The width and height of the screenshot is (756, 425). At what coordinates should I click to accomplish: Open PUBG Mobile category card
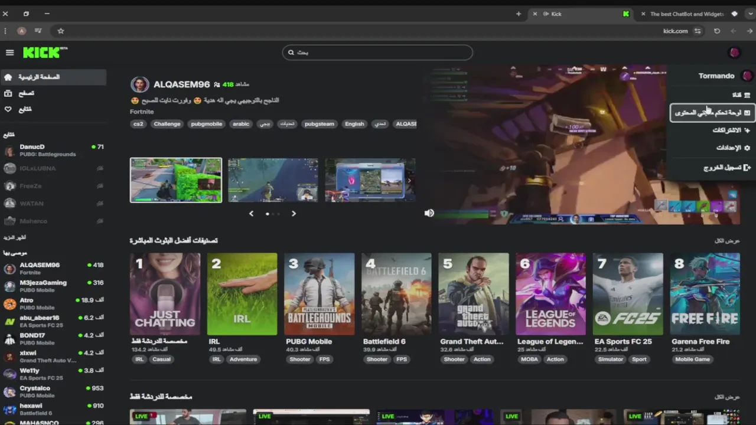(320, 294)
